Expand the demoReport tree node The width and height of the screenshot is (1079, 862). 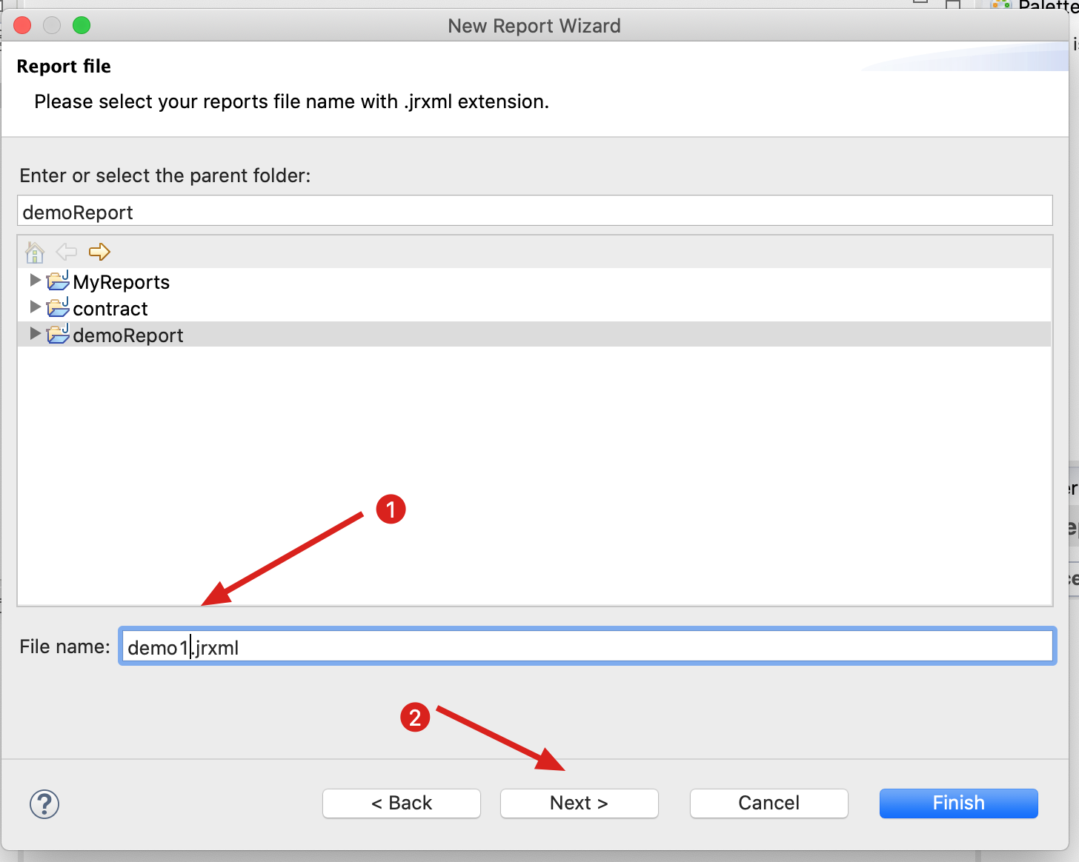[x=34, y=334]
